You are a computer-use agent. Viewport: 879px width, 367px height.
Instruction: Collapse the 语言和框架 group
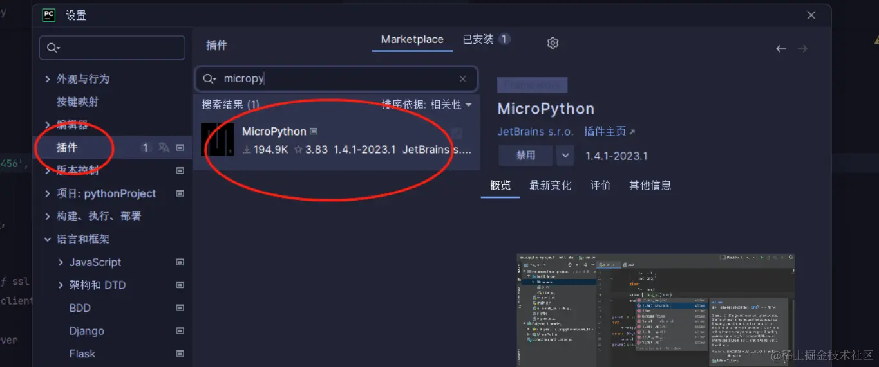[x=48, y=239]
